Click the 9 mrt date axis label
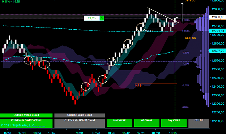 pos(80,133)
